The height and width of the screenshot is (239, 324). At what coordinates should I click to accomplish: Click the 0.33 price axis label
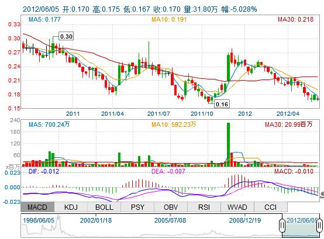tap(14, 25)
